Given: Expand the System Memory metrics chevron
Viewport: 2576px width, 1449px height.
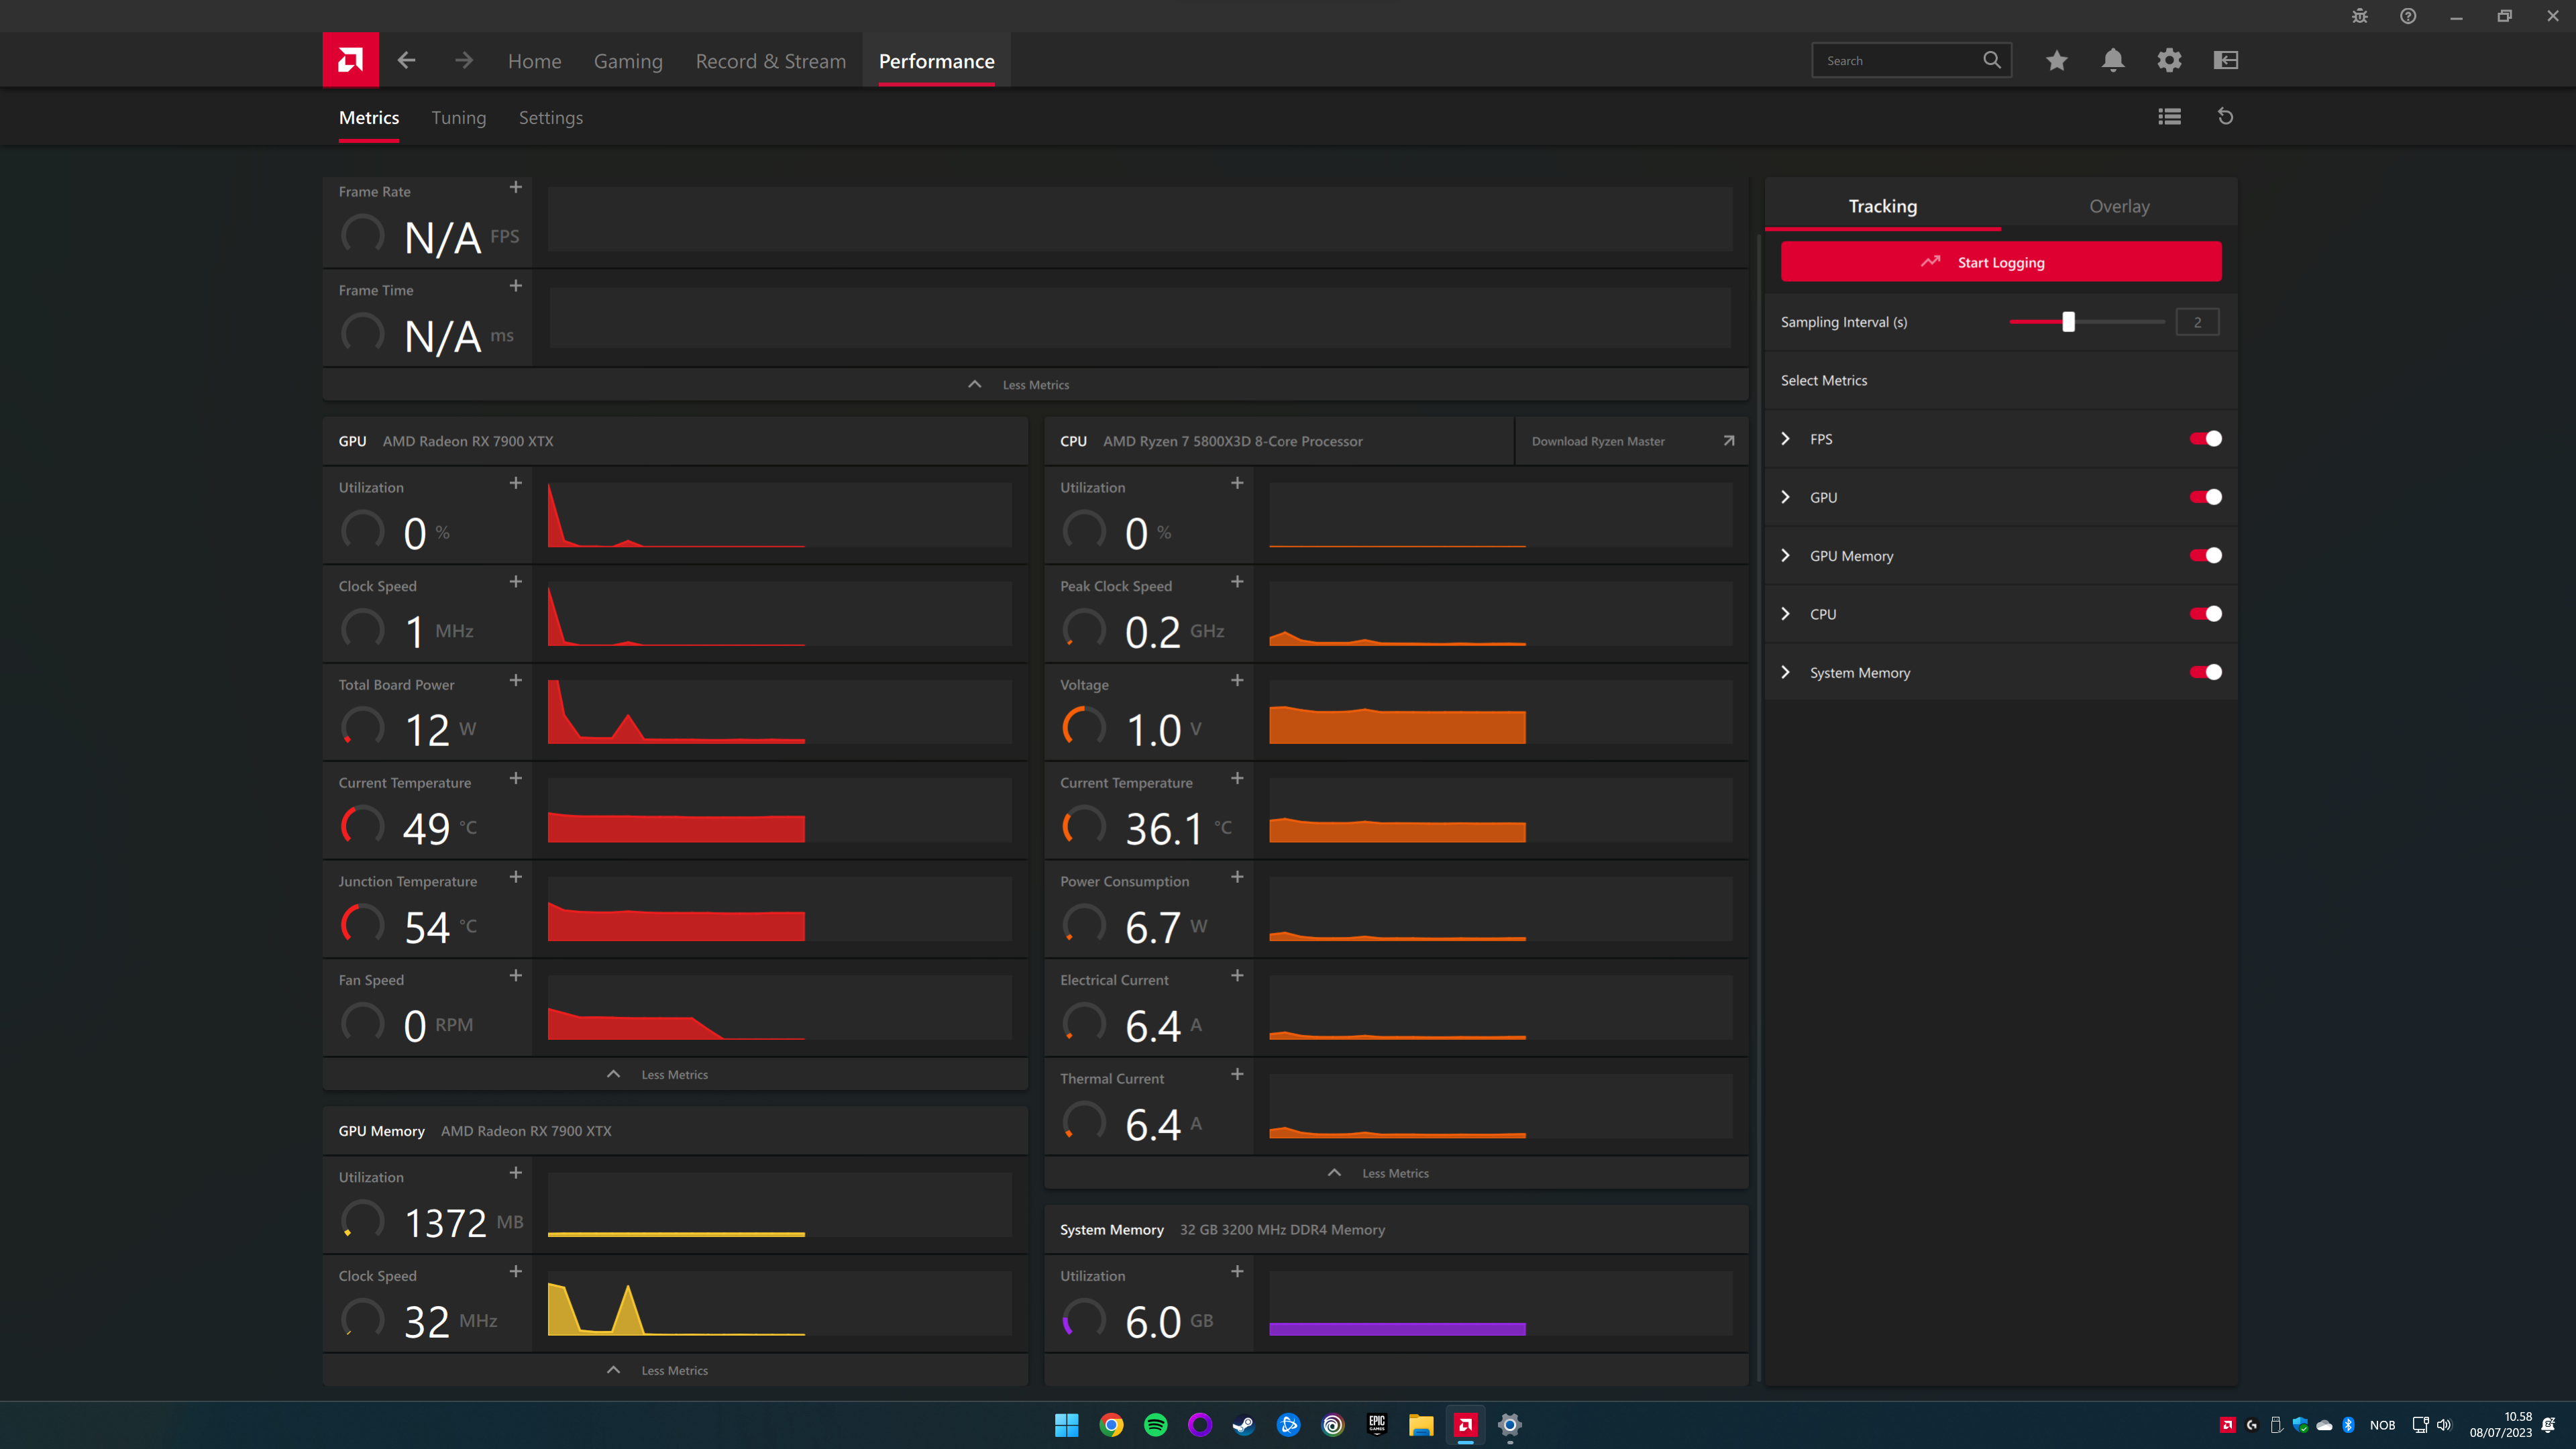Looking at the screenshot, I should (1786, 672).
